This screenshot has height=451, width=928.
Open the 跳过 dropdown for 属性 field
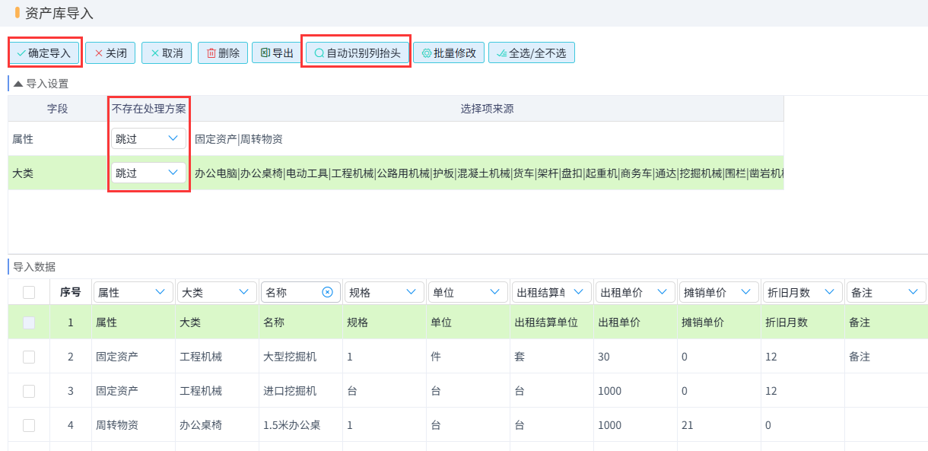click(148, 138)
